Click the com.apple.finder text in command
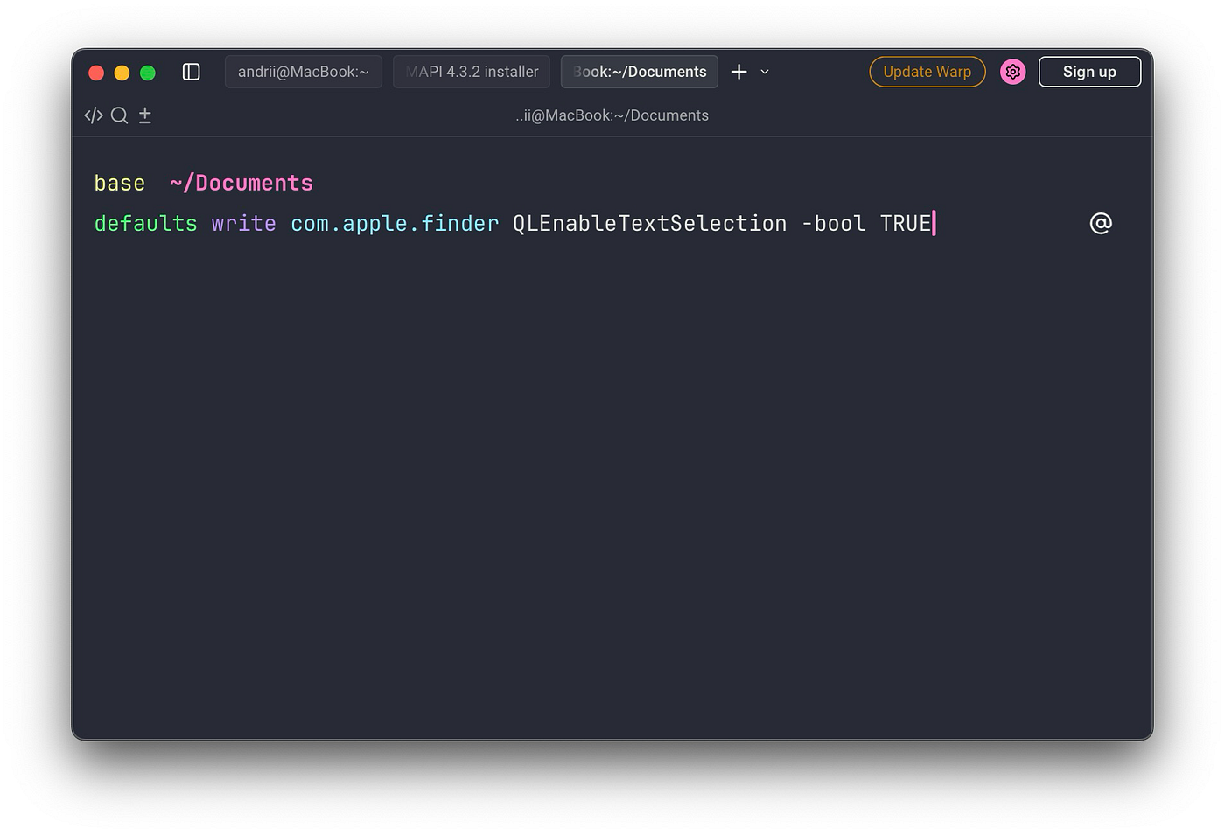 (395, 224)
